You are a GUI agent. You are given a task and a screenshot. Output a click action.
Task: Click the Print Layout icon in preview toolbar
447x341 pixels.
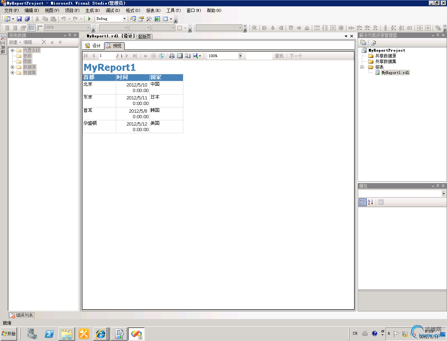180,56
